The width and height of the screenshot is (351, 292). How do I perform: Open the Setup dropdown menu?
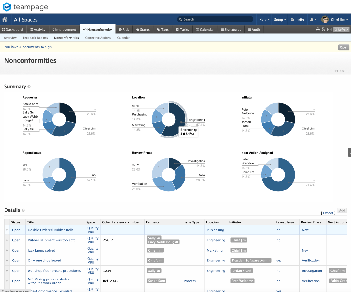point(280,20)
